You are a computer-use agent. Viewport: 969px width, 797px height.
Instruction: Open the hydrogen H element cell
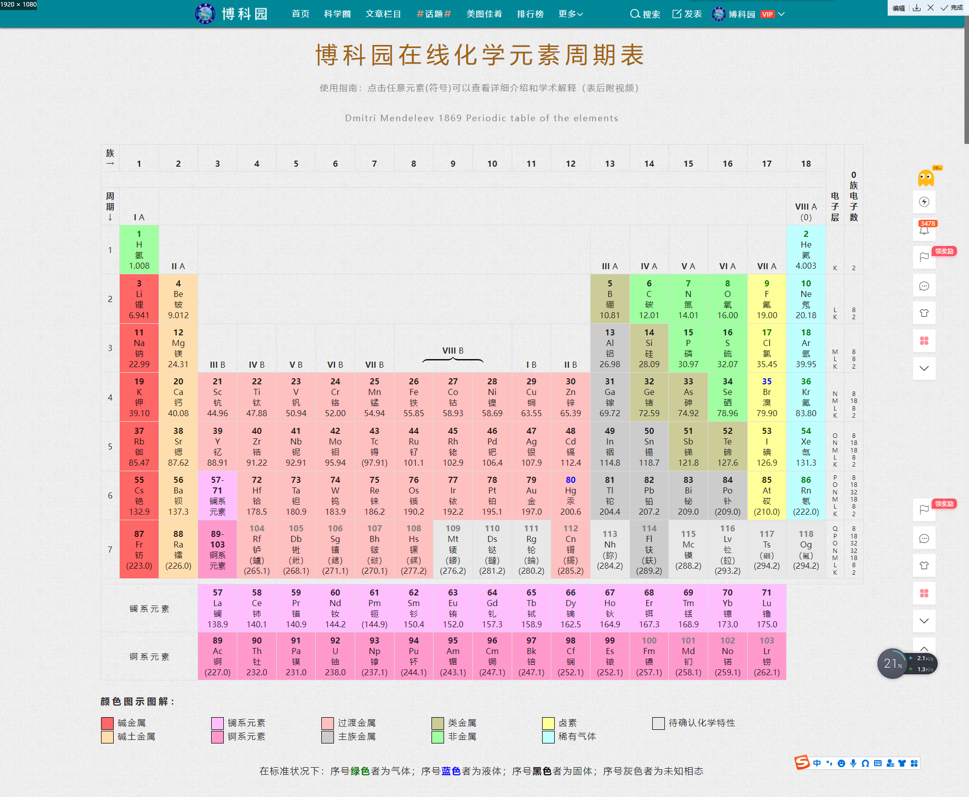[x=139, y=250]
